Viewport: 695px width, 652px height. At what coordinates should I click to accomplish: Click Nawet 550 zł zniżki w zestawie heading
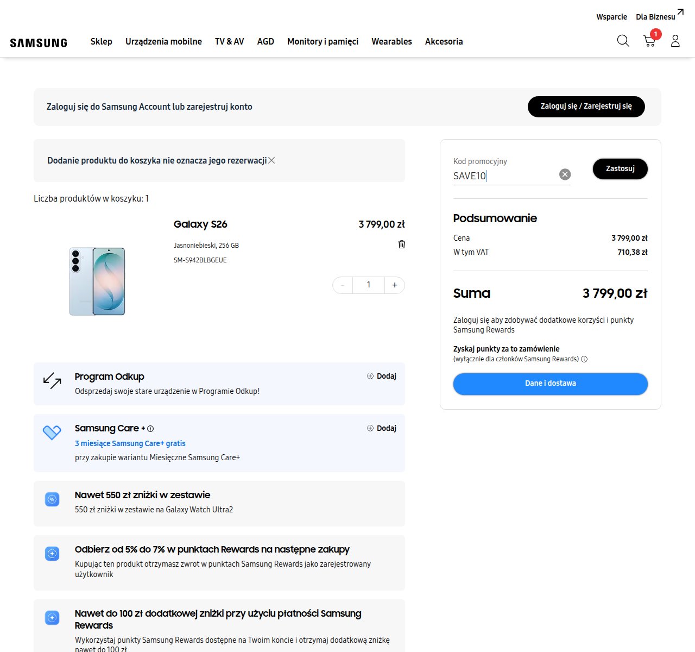[142, 495]
